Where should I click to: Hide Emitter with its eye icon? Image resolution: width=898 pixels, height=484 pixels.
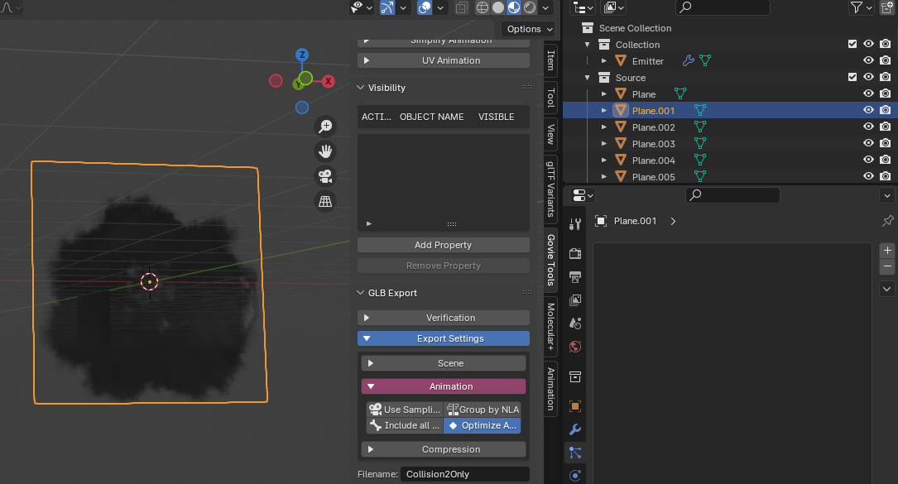868,60
